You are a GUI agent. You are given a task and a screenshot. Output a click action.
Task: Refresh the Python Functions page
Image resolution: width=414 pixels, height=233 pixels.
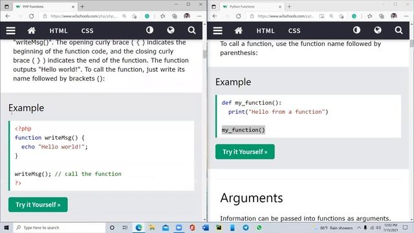tap(239, 16)
